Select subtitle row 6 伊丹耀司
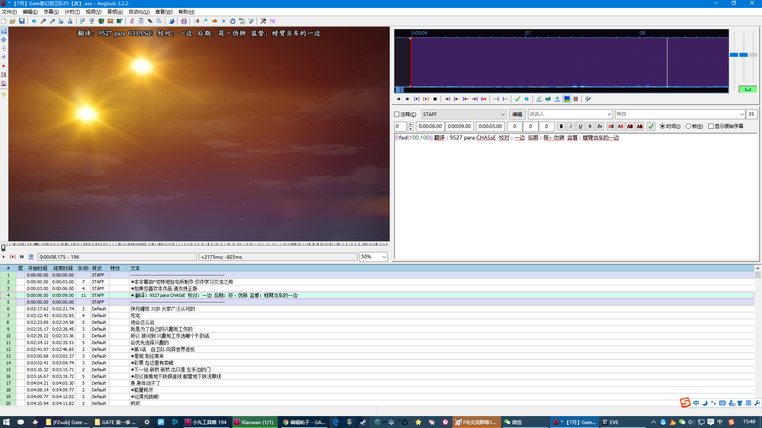This screenshot has height=428, width=762. click(x=377, y=309)
